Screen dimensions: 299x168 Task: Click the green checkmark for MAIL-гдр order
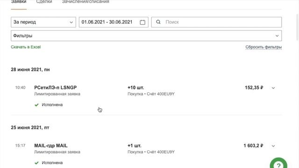[36, 163]
